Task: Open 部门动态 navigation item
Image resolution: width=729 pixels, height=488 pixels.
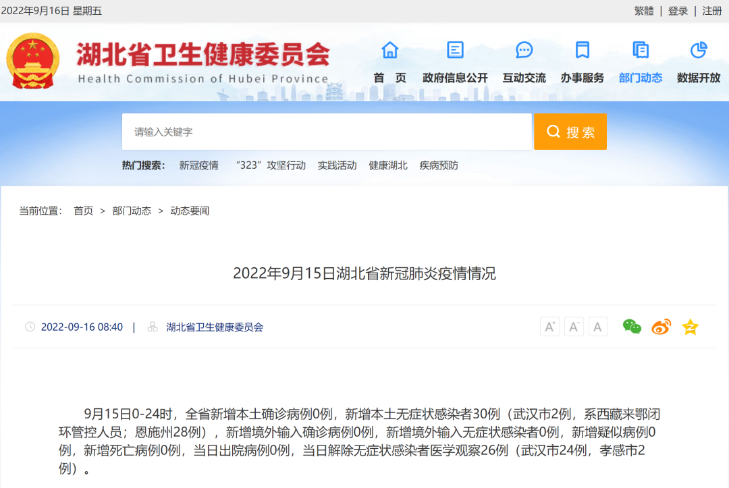Action: click(640, 78)
